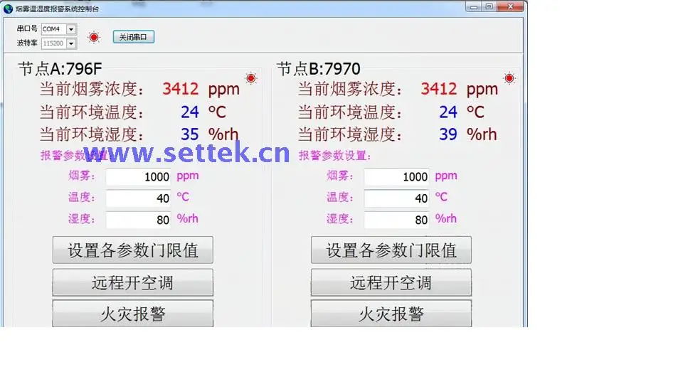Click the 波特率 label
The height and width of the screenshot is (384, 683).
[x=27, y=43]
